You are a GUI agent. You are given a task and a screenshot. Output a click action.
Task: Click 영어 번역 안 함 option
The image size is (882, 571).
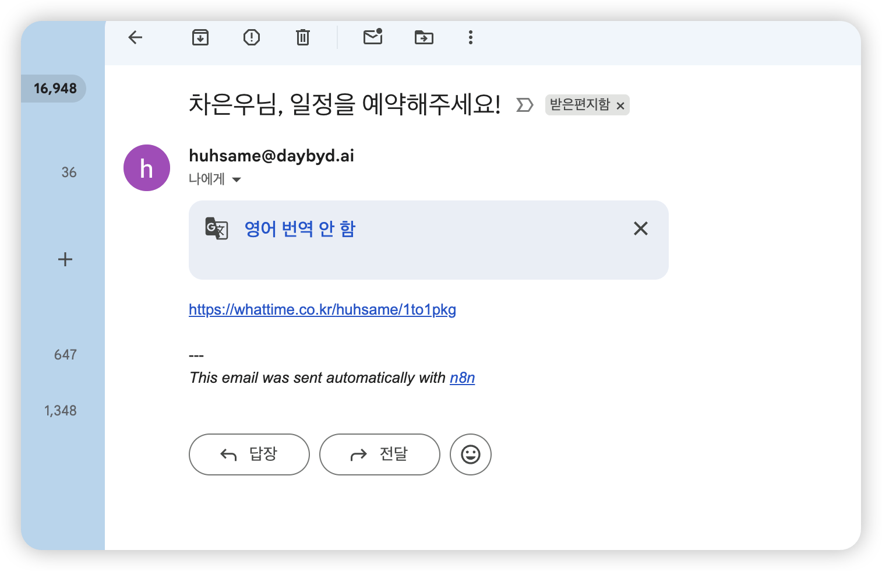299,229
